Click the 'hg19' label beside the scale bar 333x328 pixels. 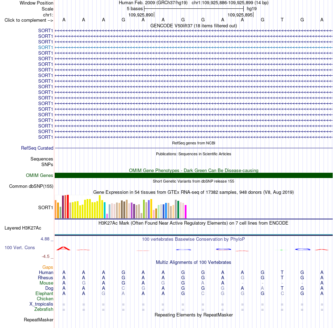(252, 9)
